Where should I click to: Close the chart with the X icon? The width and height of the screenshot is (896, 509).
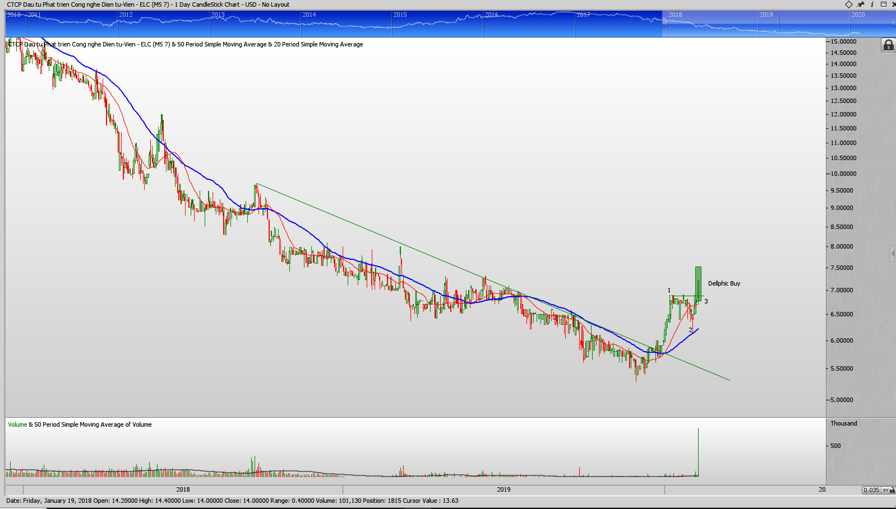[893, 4]
